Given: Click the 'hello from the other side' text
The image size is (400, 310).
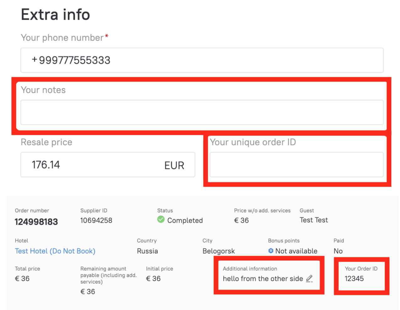Looking at the screenshot, I should click(x=262, y=279).
